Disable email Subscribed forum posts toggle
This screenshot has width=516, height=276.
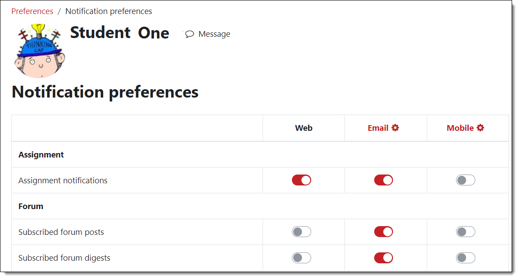(x=383, y=232)
